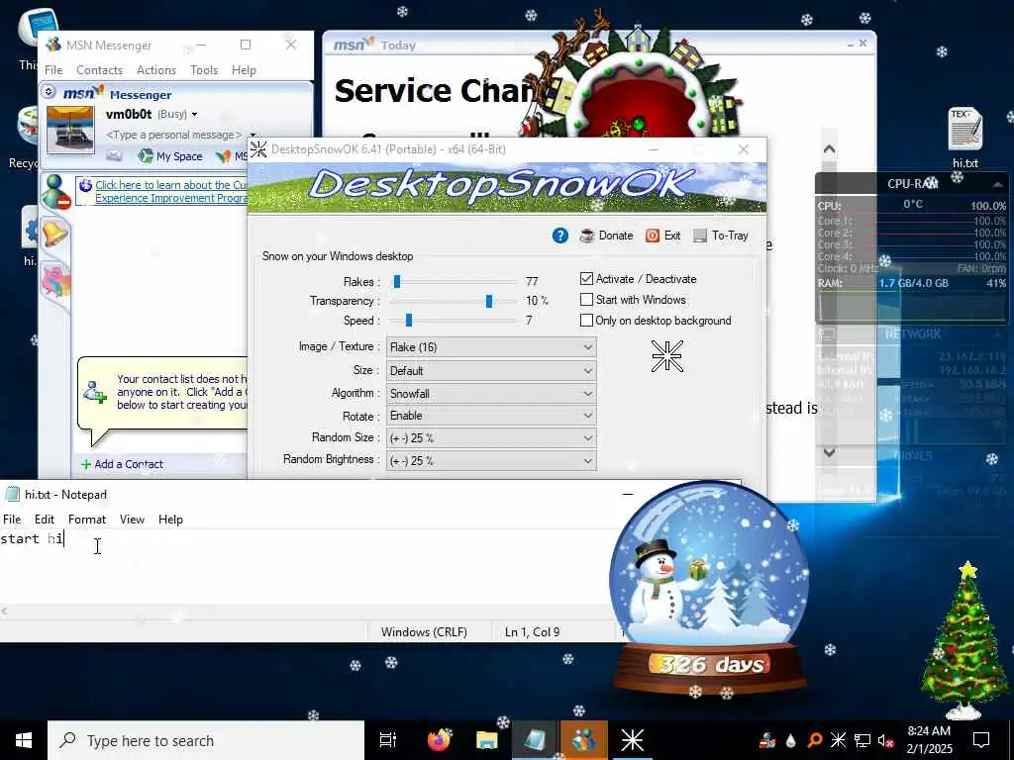Open the MSN Messenger Tools menu
This screenshot has height=760, width=1014.
pyautogui.click(x=204, y=70)
